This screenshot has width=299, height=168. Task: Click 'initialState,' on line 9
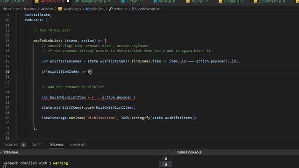coord(38,15)
